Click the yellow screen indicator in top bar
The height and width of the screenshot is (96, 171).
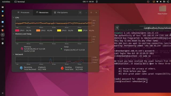point(154,2)
